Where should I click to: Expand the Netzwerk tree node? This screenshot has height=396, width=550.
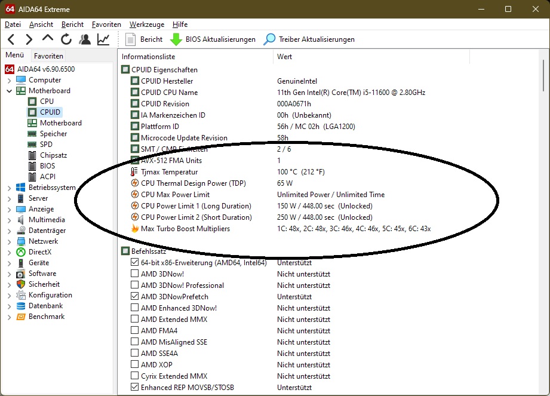9,242
